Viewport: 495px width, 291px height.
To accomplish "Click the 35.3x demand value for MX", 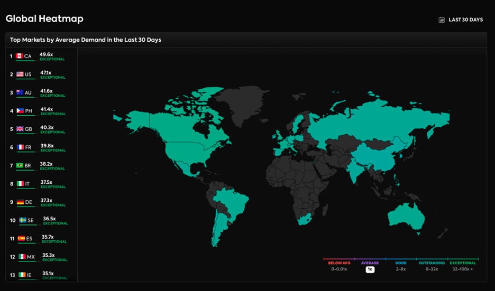I will point(49,256).
